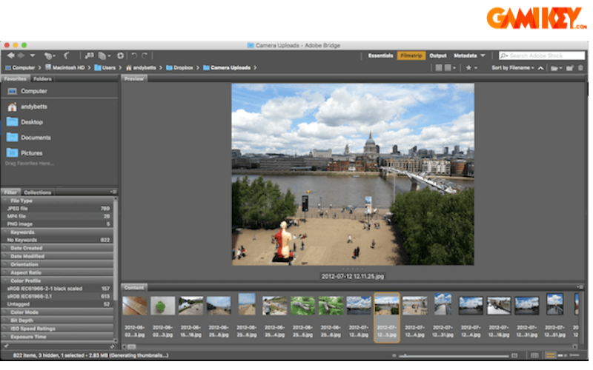This screenshot has height=370, width=593.
Task: Open the Refine stacked-pages icon menu
Action: (x=104, y=56)
